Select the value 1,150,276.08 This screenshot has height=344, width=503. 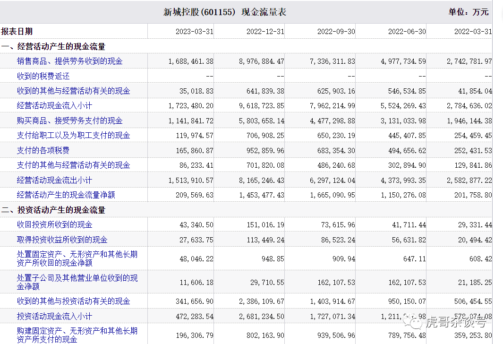pyautogui.click(x=403, y=195)
